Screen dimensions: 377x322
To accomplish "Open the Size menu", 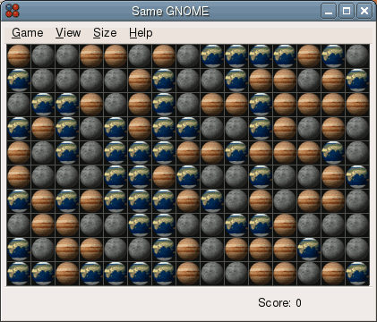I will (105, 33).
